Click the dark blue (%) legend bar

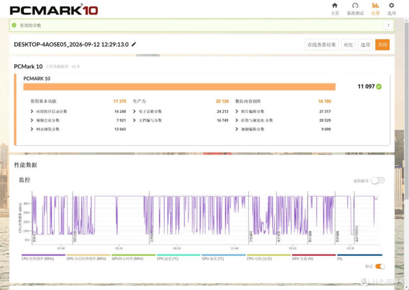tap(360, 255)
